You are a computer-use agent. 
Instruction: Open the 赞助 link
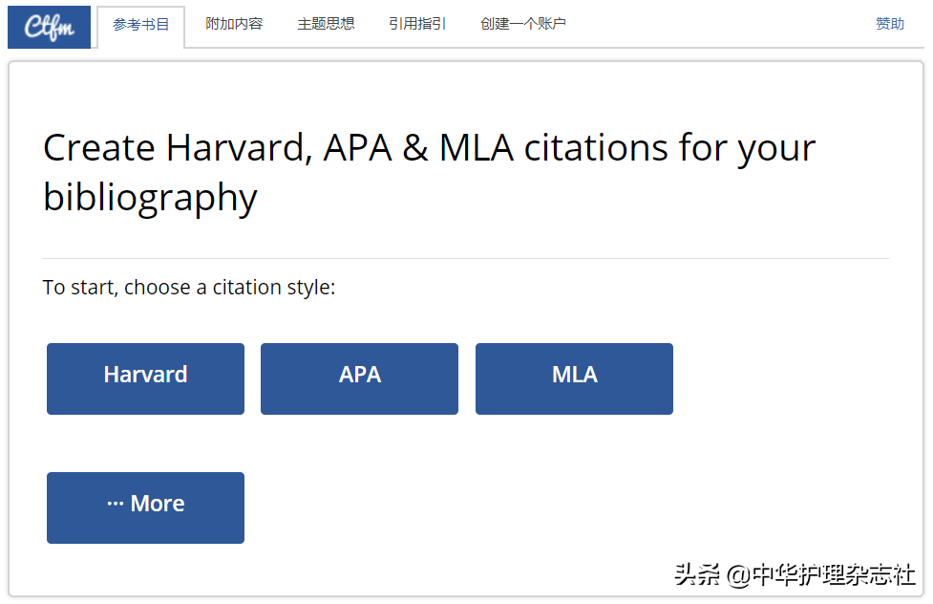pyautogui.click(x=890, y=24)
